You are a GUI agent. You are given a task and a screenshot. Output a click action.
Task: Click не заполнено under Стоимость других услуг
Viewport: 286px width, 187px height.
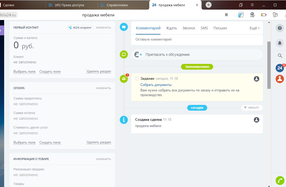coord(26,133)
